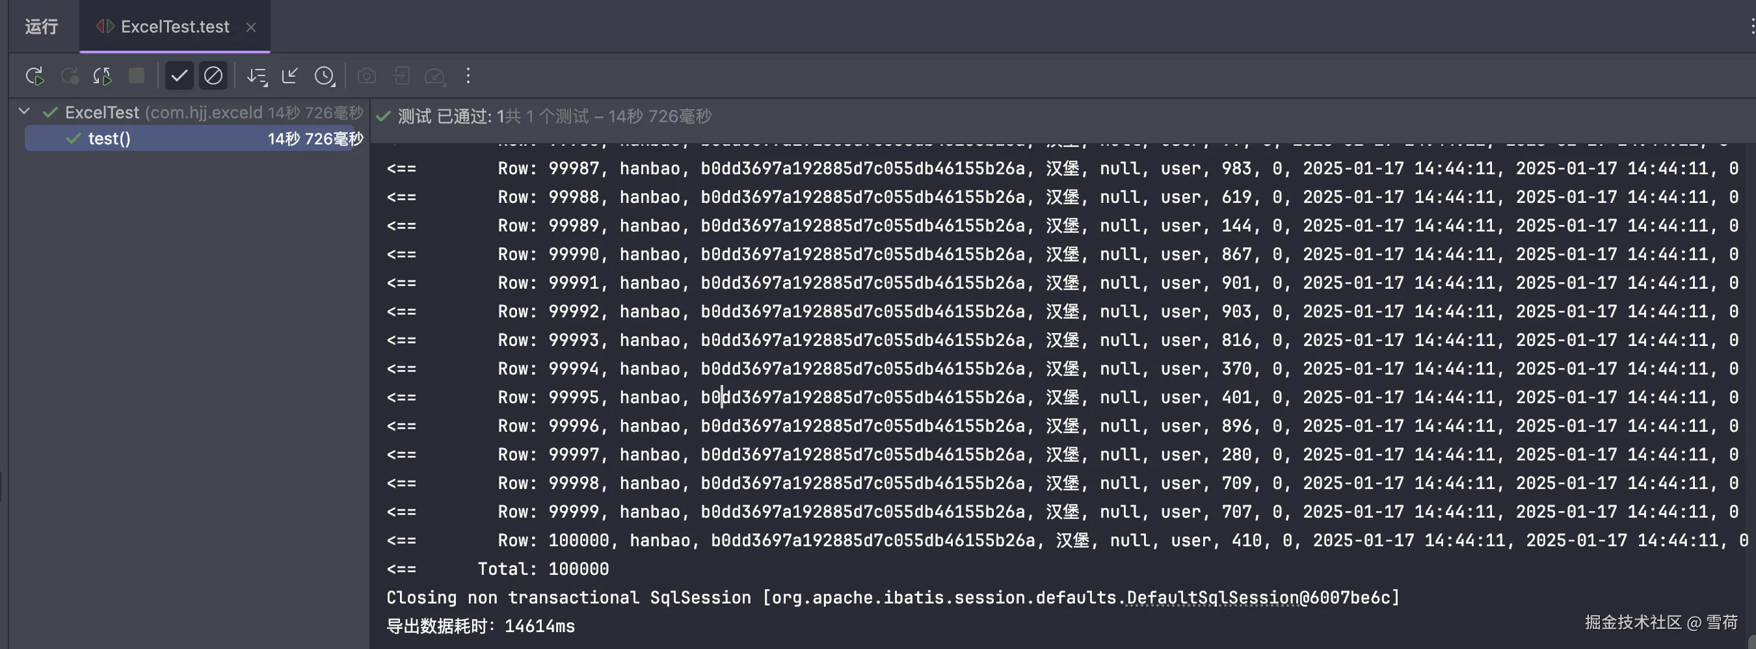1756x649 pixels.
Task: Click the greyed exit icon in toolbar
Action: pyautogui.click(x=401, y=75)
